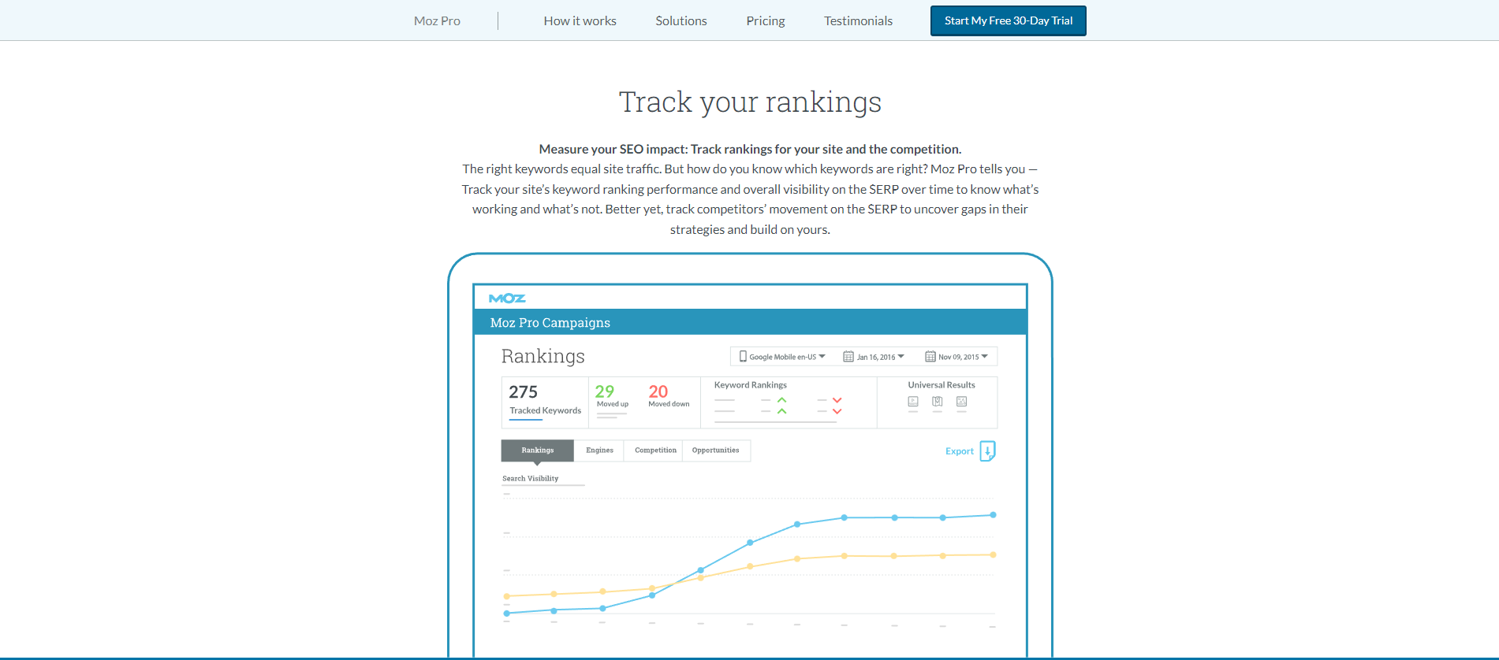Click the Universal Results heading
Image resolution: width=1499 pixels, height=660 pixels.
click(x=942, y=385)
